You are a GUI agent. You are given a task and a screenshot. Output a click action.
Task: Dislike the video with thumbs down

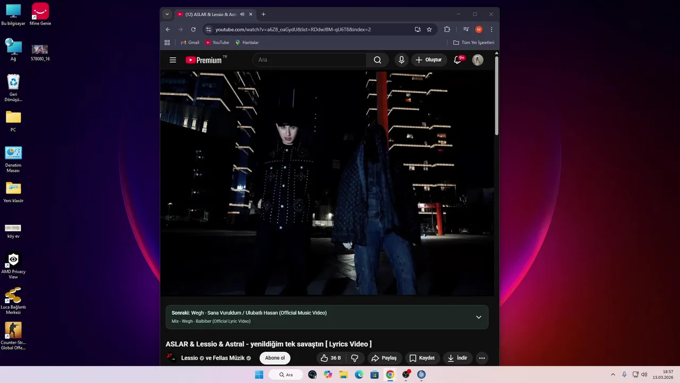[355, 358]
